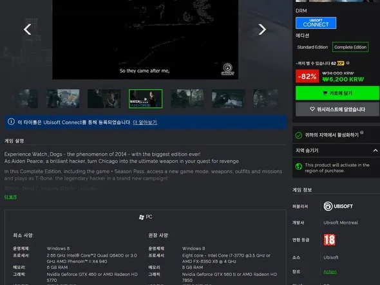Advance to next media with right arrow
The width and height of the screenshot is (380, 285).
pyautogui.click(x=262, y=30)
